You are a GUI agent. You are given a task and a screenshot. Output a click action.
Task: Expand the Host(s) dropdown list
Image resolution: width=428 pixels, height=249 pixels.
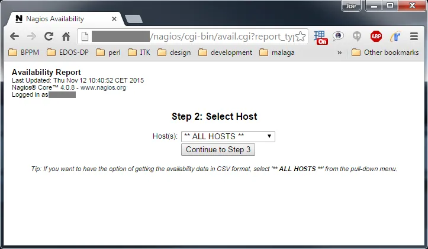pos(228,136)
